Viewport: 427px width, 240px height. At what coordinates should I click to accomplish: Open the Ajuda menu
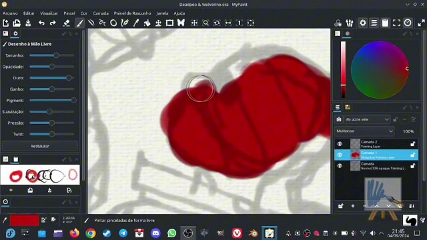179,13
